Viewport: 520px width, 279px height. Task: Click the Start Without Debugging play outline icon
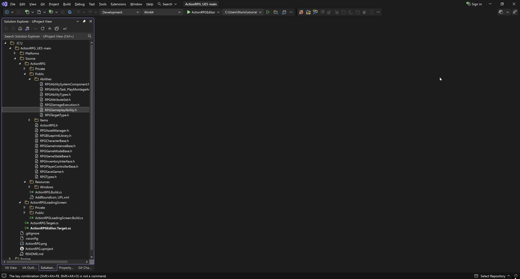pos(268,12)
